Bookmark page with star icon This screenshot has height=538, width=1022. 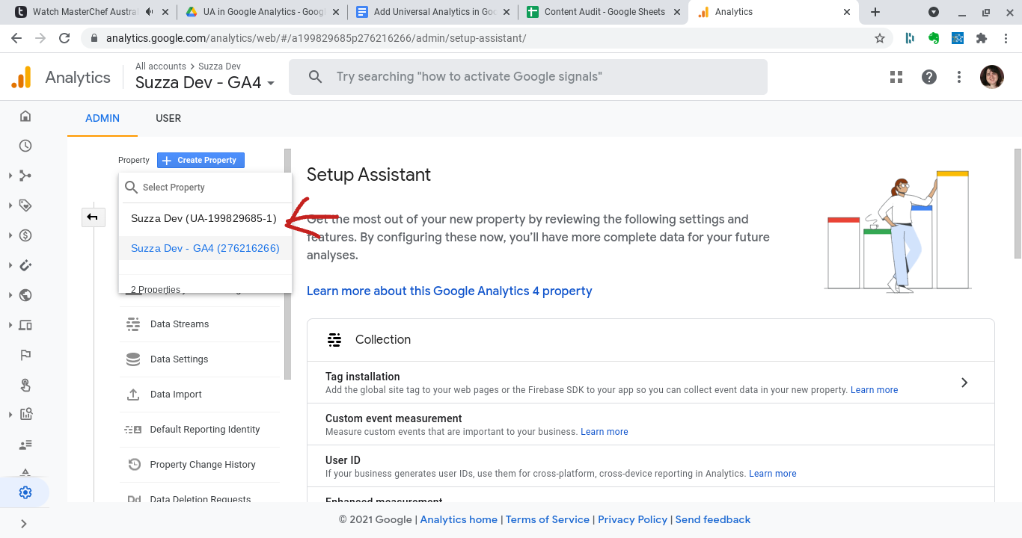coord(880,38)
